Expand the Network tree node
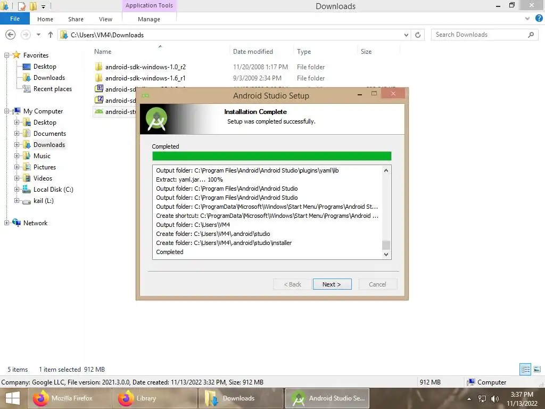The image size is (545, 409). coord(6,223)
